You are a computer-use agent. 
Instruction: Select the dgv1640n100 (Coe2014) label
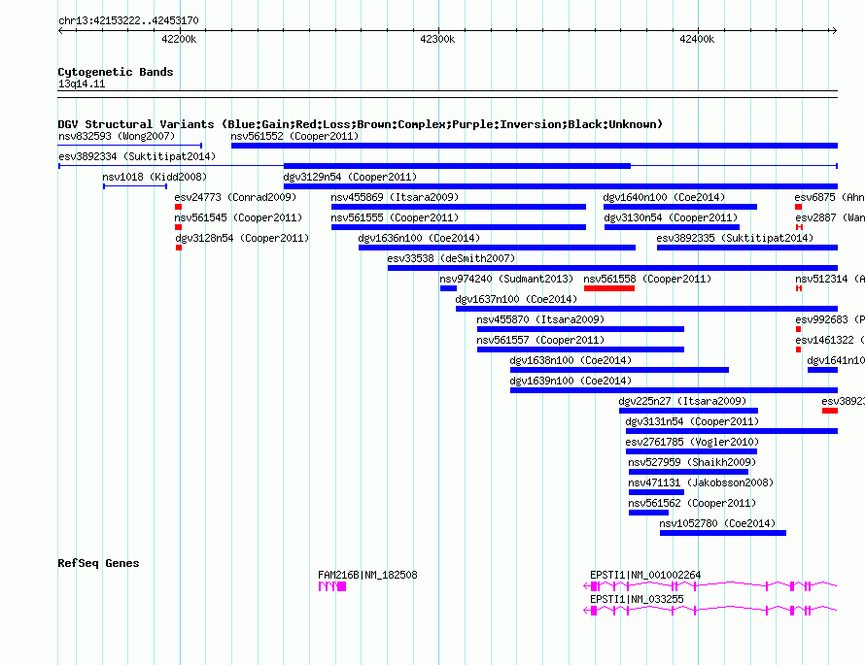664,197
